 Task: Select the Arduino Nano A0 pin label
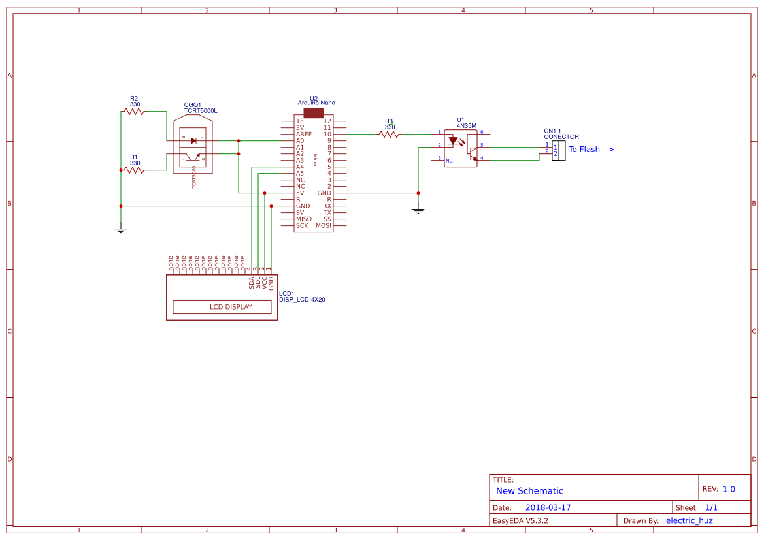[300, 141]
